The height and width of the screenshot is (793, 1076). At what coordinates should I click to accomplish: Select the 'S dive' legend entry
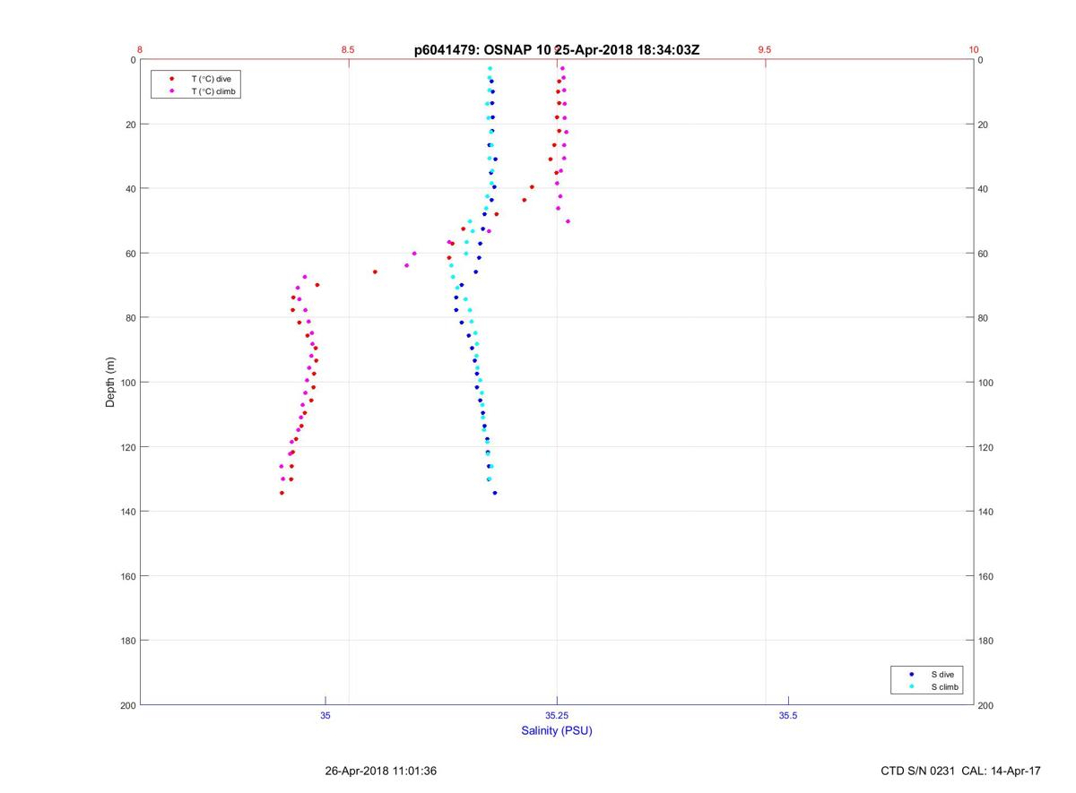pos(942,674)
